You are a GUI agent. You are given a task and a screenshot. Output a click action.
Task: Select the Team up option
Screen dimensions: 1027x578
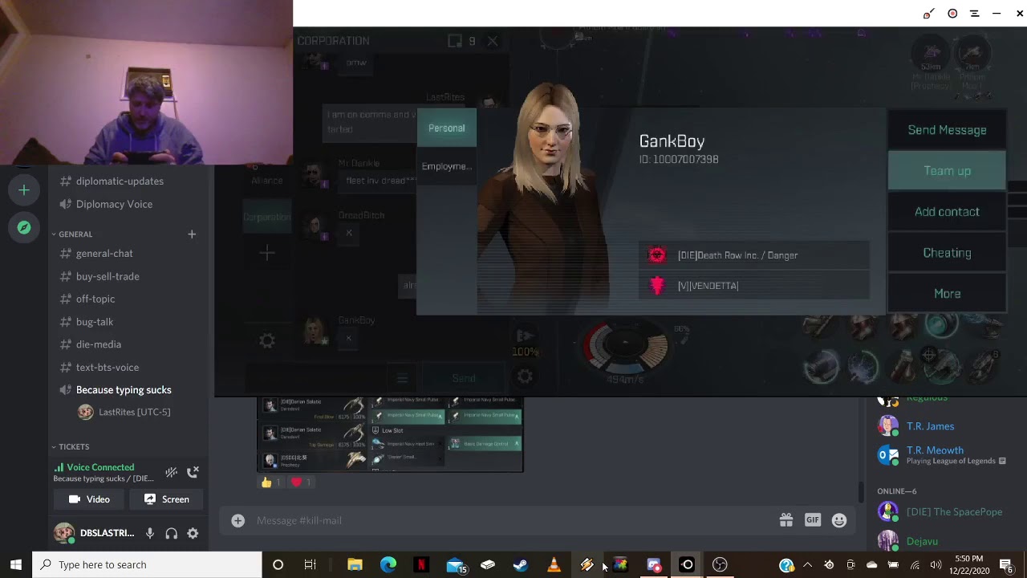pyautogui.click(x=947, y=171)
